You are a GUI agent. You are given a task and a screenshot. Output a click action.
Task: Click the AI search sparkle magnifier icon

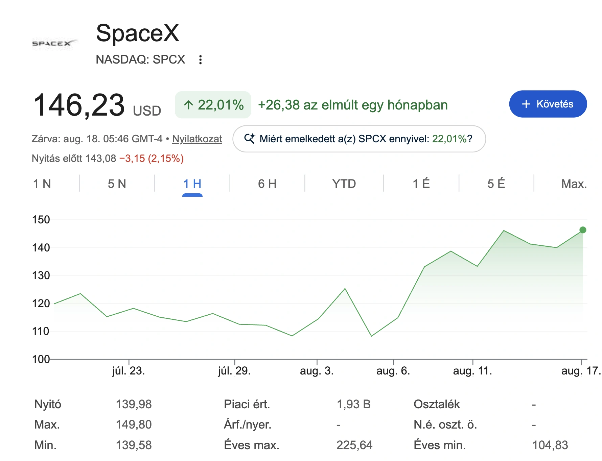click(250, 139)
